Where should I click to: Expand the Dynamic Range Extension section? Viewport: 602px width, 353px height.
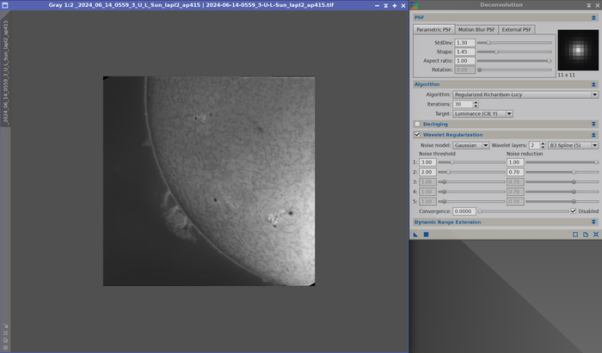(593, 222)
